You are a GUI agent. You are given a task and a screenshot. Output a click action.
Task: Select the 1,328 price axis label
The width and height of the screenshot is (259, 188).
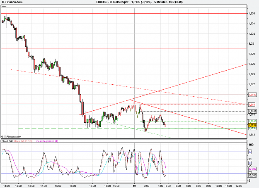252,54
